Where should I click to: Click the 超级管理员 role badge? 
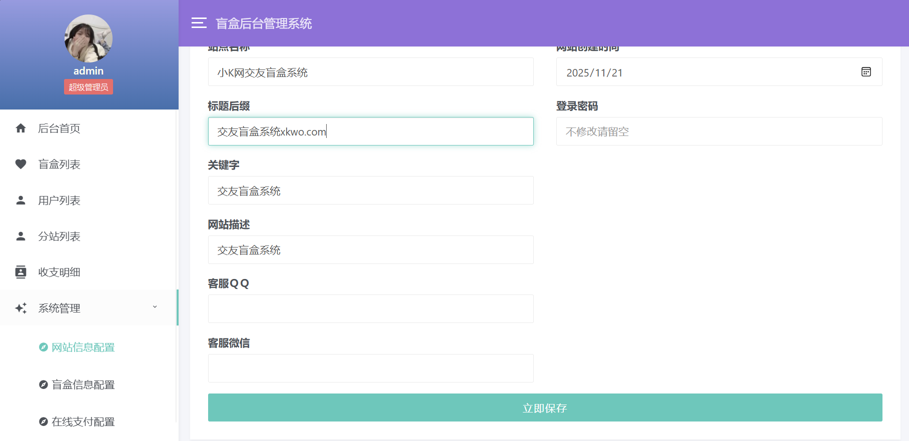pos(89,87)
